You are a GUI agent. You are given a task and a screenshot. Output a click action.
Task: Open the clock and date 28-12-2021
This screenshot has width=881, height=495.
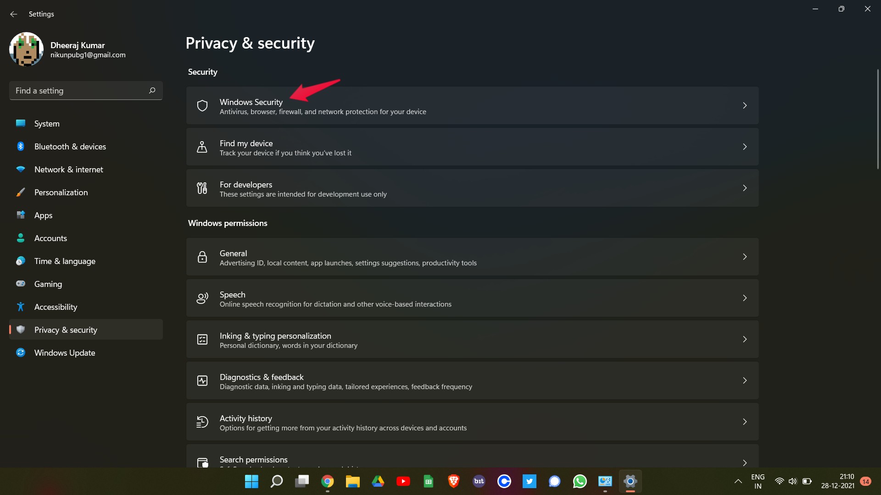(837, 481)
